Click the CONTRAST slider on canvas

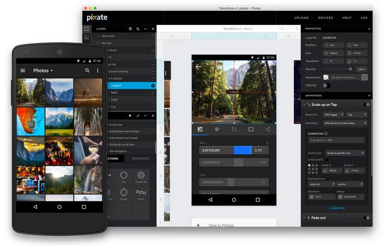[x=234, y=163]
